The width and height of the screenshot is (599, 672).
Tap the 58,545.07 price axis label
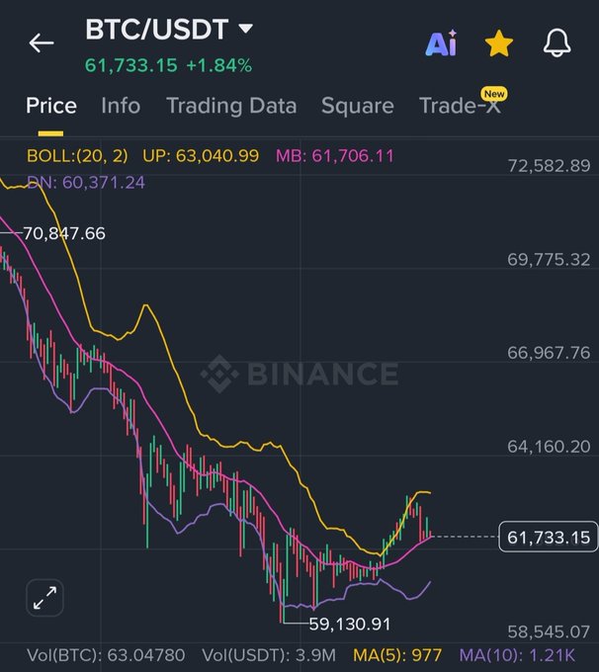(549, 631)
